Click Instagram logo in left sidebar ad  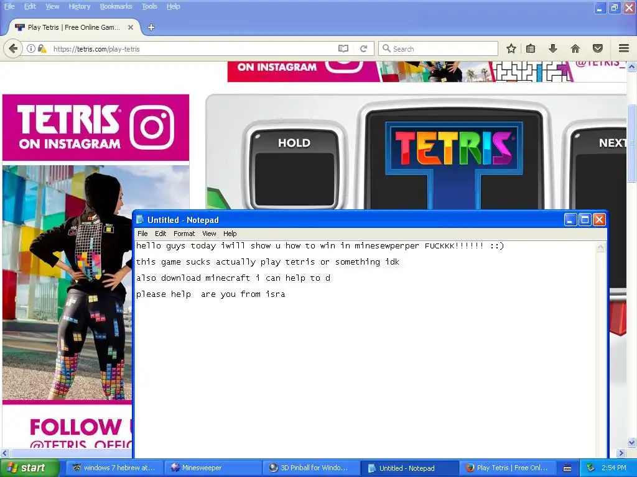[152, 127]
